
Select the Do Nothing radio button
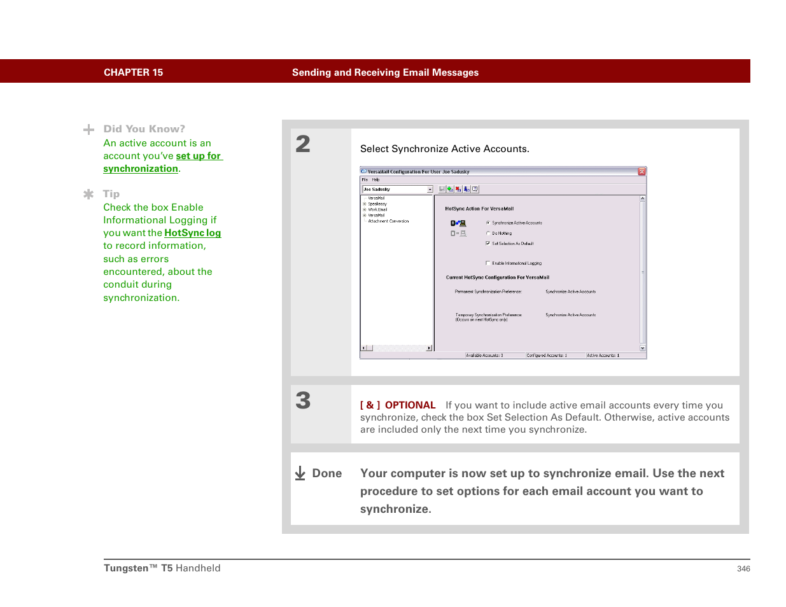[488, 233]
